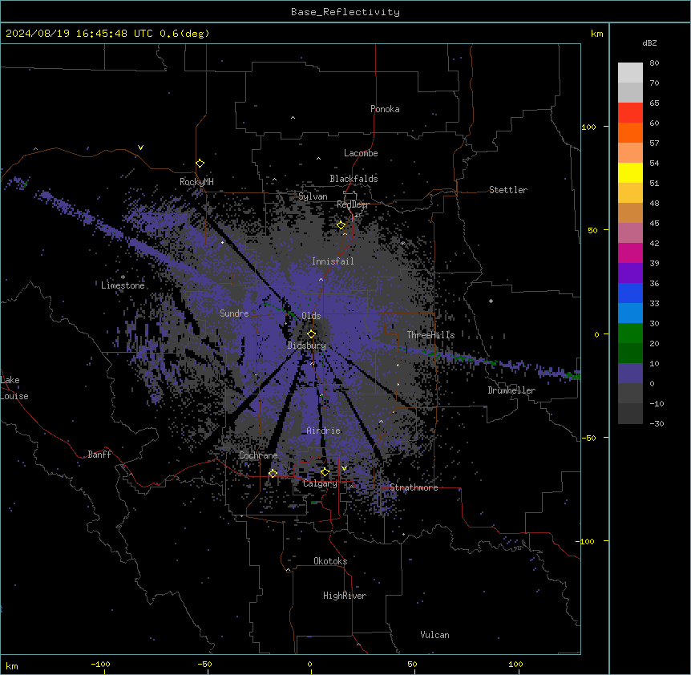Click the Olds label
Screen dimensions: 691x675
click(x=311, y=316)
